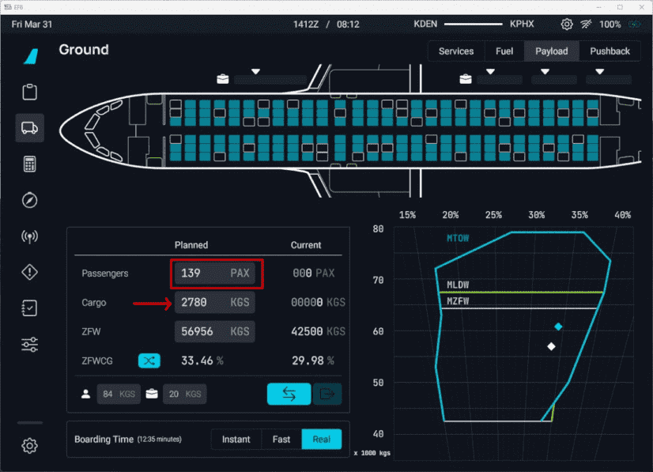Open the ATC broadcast tower page
Viewport: 653px width, 472px height.
click(x=30, y=236)
